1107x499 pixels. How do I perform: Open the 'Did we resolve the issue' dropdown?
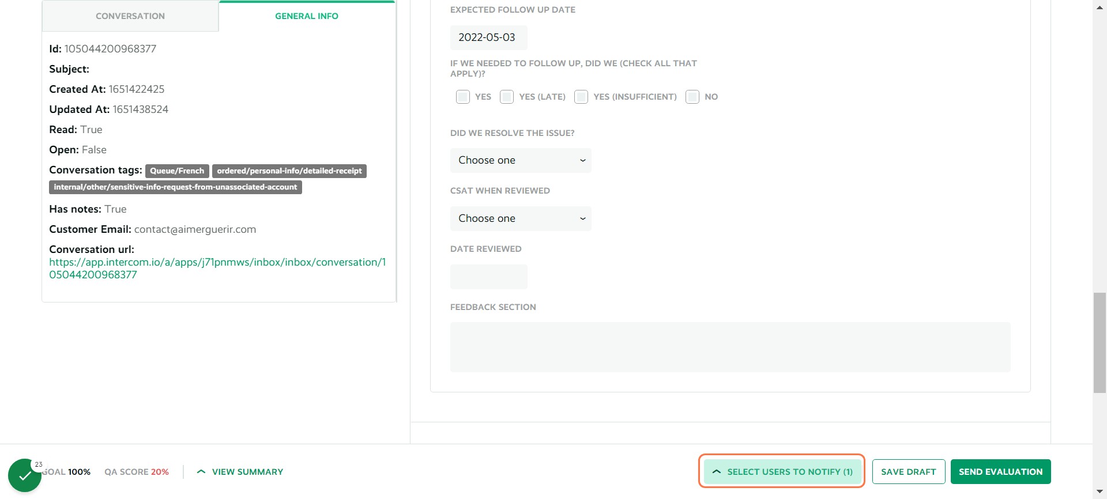pyautogui.click(x=521, y=160)
